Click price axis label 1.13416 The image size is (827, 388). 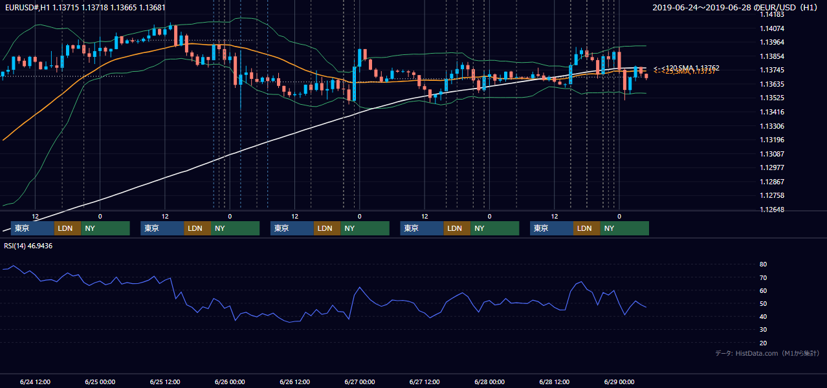pyautogui.click(x=771, y=113)
